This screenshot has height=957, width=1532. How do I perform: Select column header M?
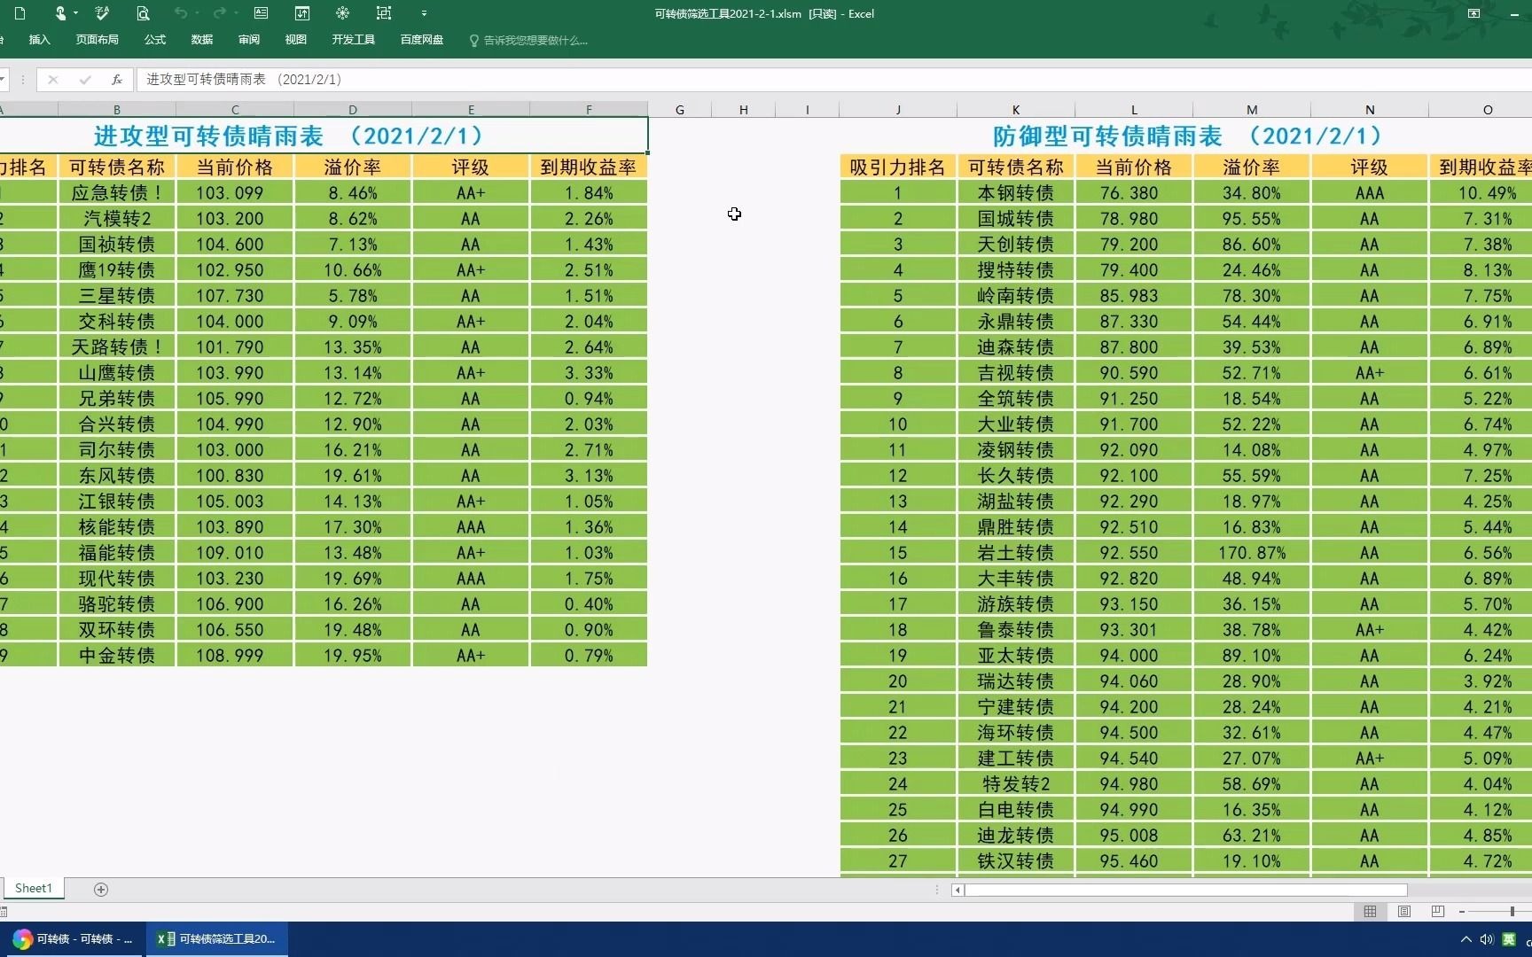click(x=1252, y=110)
